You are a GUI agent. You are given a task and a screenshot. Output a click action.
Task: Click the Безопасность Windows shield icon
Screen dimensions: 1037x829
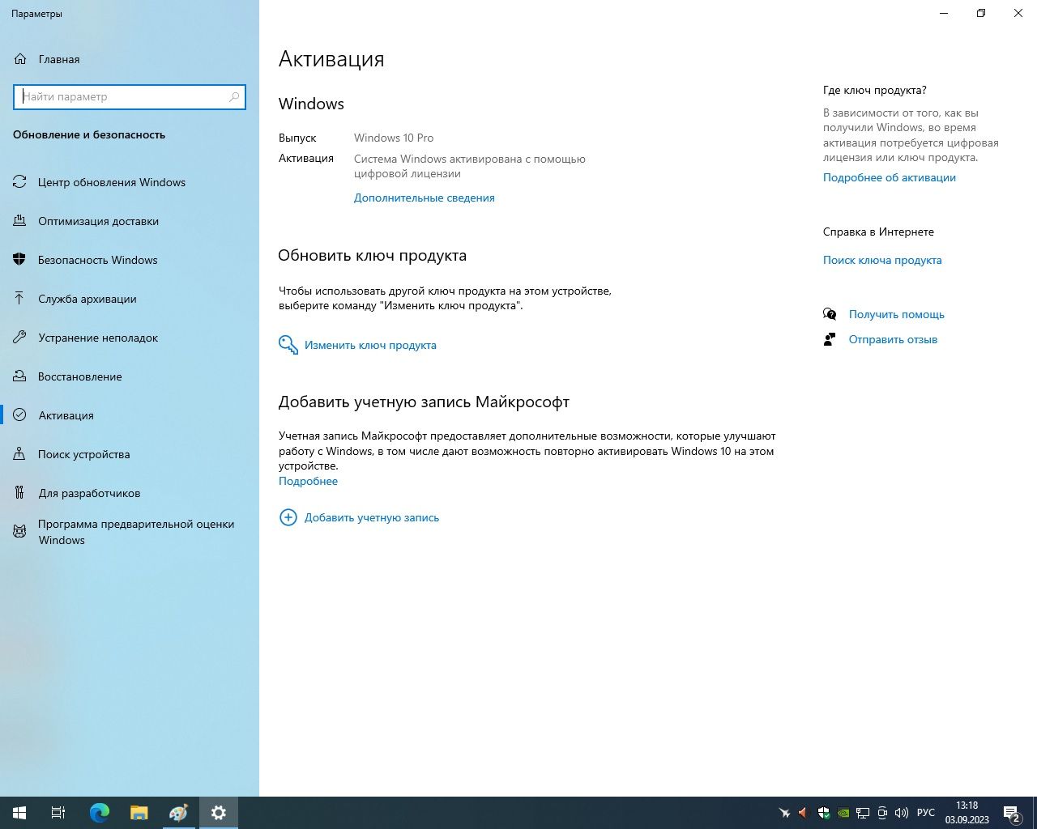19,260
